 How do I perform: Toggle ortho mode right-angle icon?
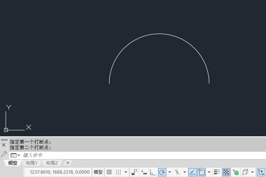[x=153, y=172]
